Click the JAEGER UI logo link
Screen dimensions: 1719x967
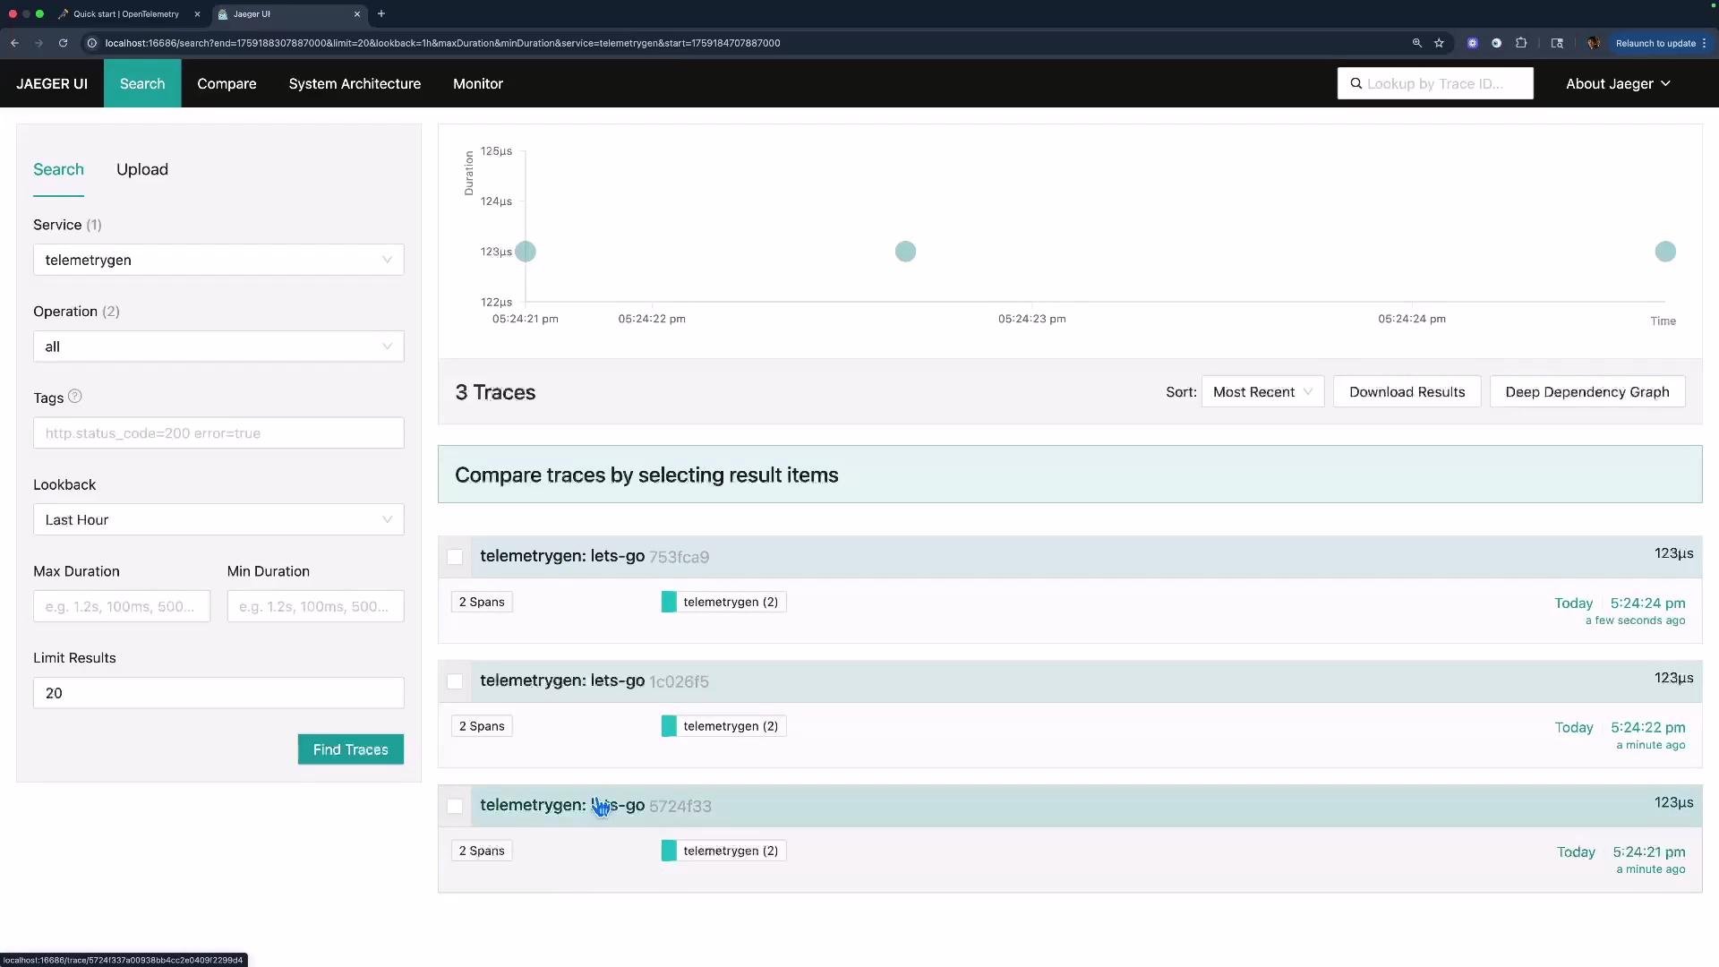click(52, 83)
